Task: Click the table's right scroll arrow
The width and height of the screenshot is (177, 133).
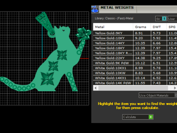Action: pyautogui.click(x=174, y=88)
